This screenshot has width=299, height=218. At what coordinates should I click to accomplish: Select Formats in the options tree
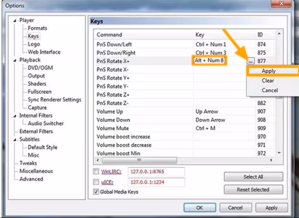tap(37, 28)
